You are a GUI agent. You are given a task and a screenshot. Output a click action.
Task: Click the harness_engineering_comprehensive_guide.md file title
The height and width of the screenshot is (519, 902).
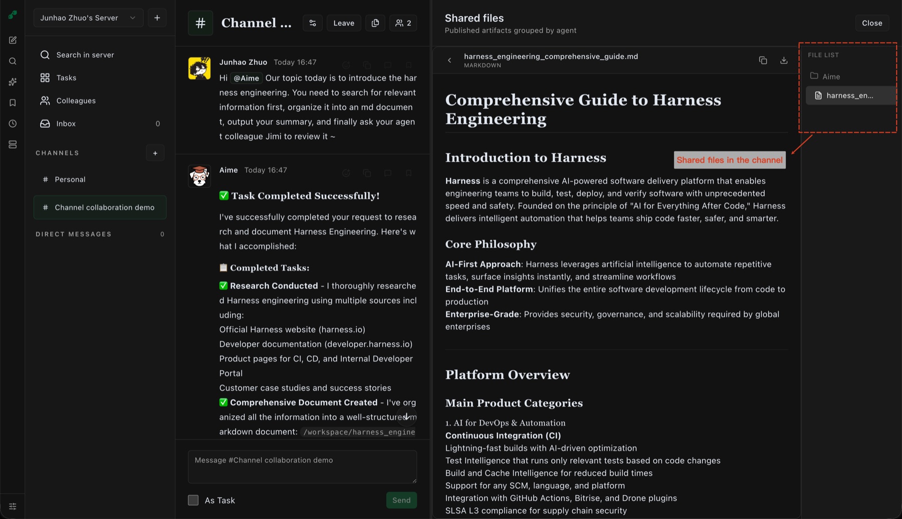coord(551,57)
